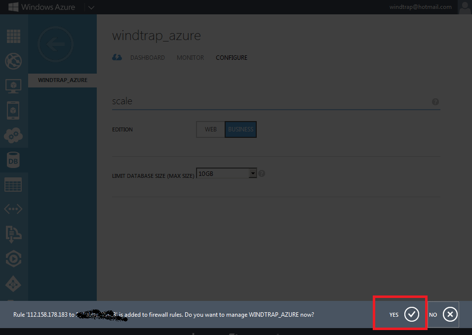Click the document with down-arrow sidebar icon
This screenshot has height=335, width=472.
pos(13,234)
